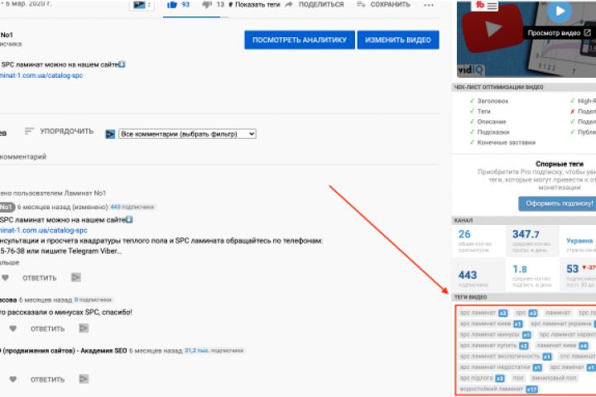Click the 'spc ламинат недостатки' tag
This screenshot has width=596, height=397.
click(x=495, y=367)
